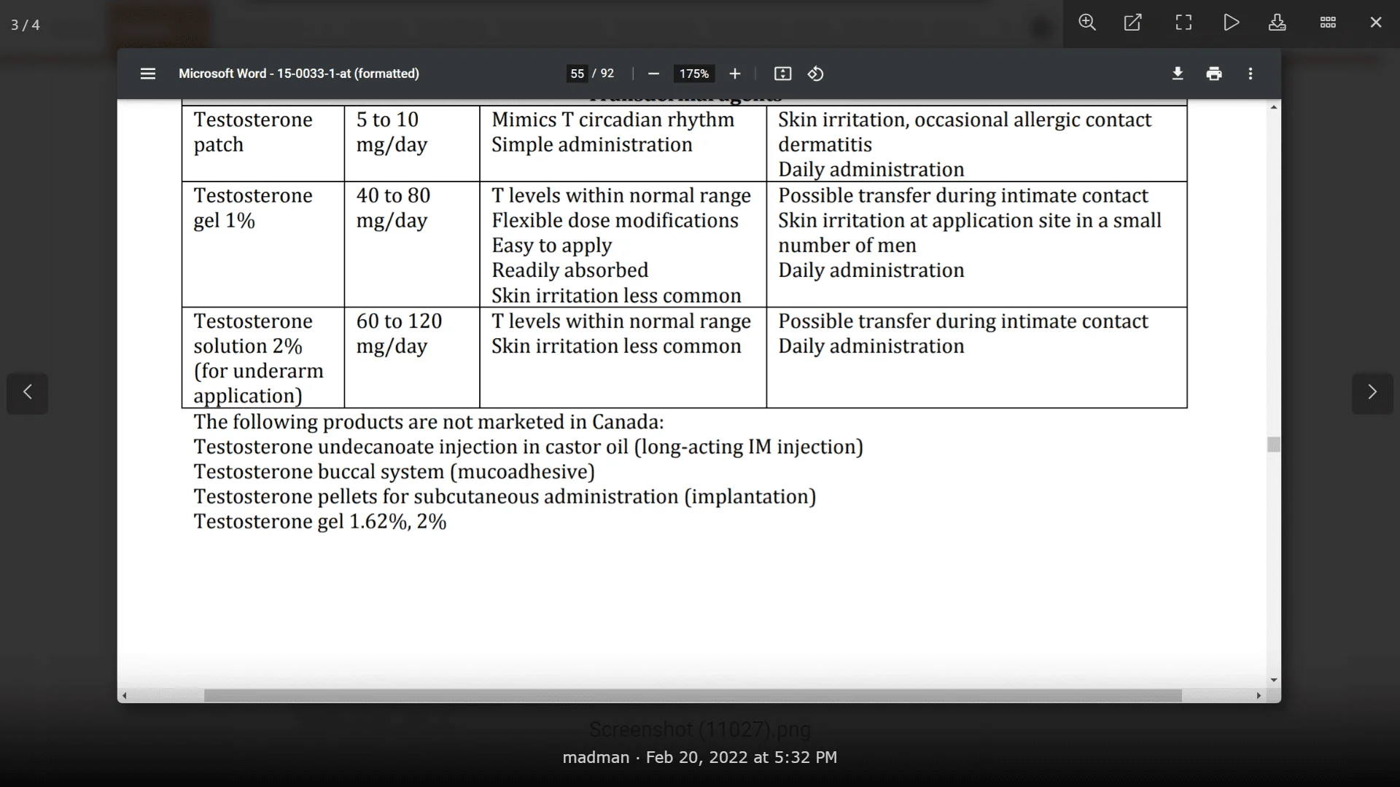Toggle fullscreen view icon
1400x787 pixels.
coord(1185,21)
